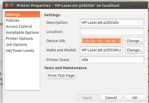This screenshot has width=149, height=103.
Task: Click the Printer State field showing Idle
Action: point(112,60)
